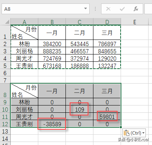Viewport: 152px width, 145px height.
Task: Click the Cancel (X) formula bar icon
Action: pyautogui.click(x=108, y=9)
